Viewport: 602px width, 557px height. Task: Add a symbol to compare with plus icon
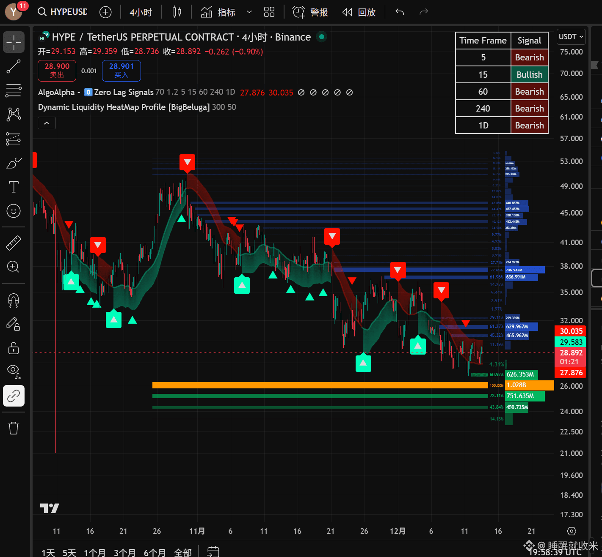[105, 12]
